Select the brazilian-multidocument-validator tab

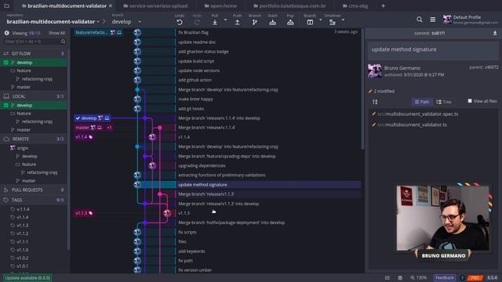(64, 5)
